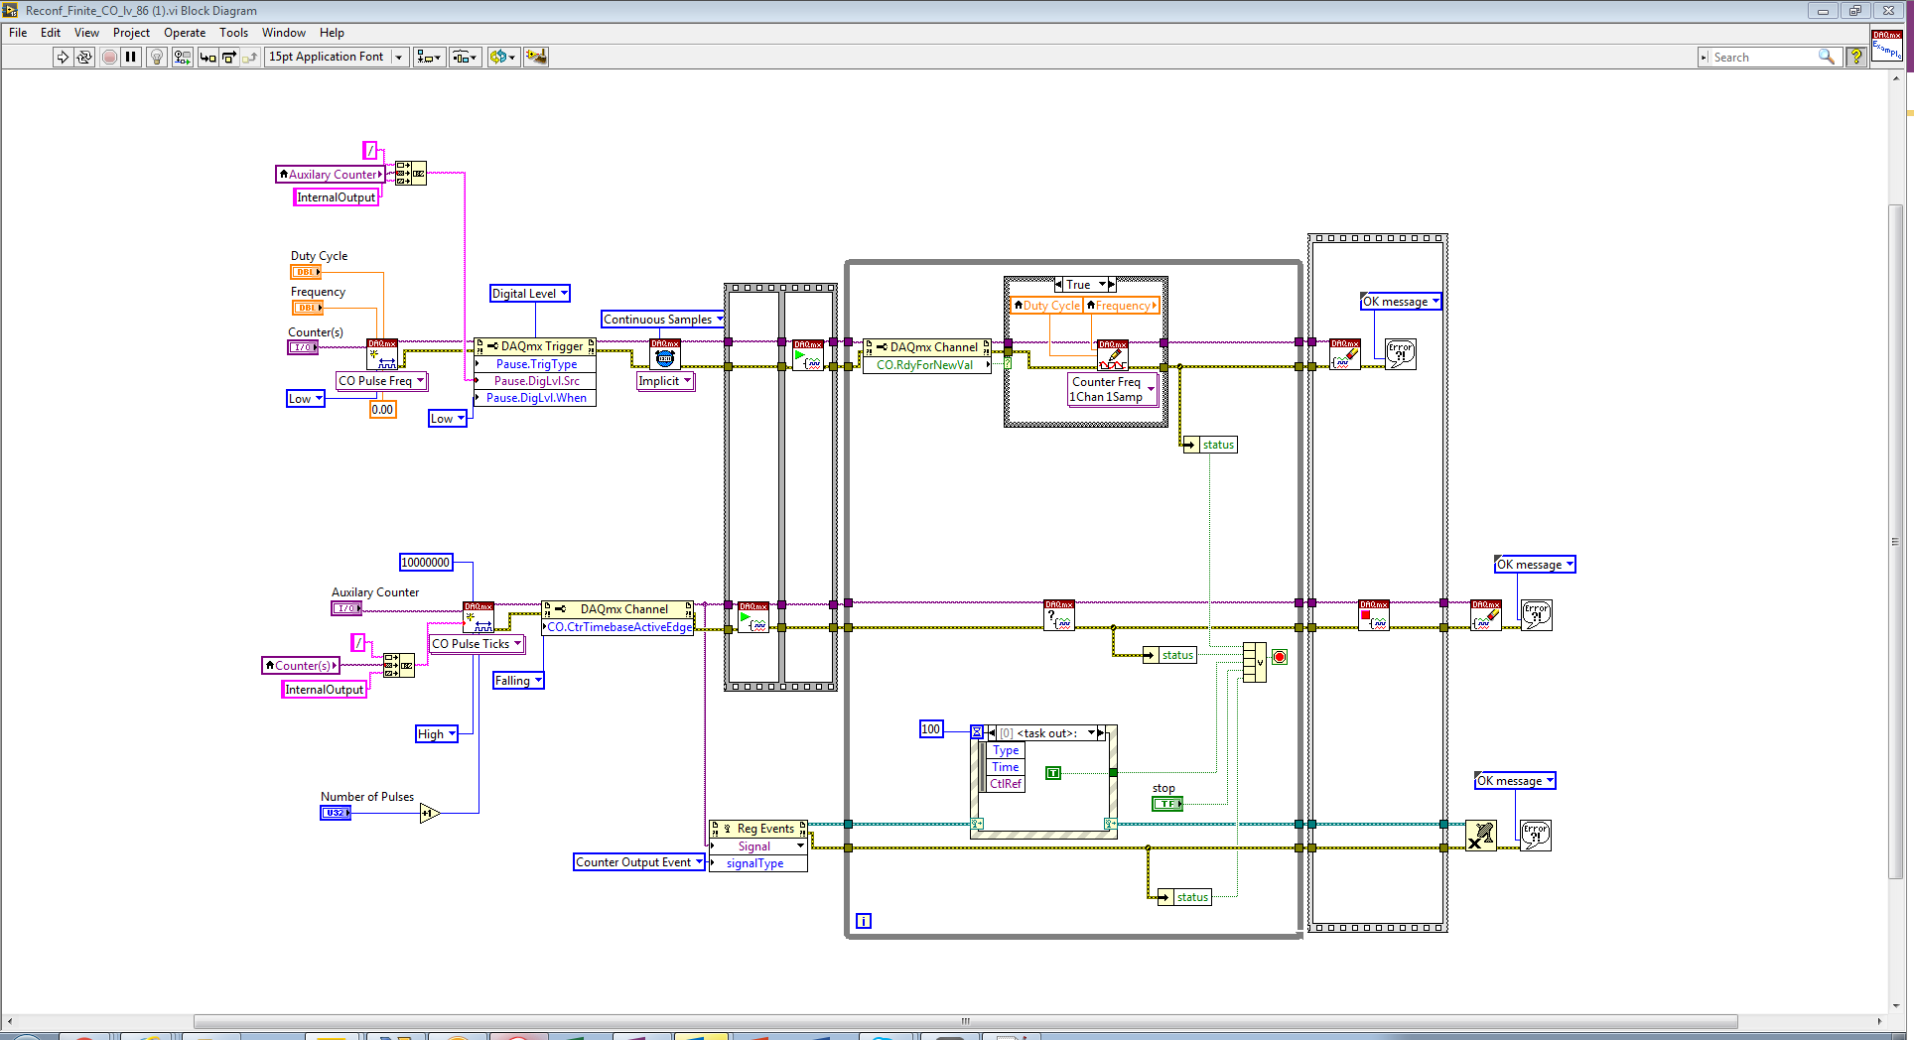Open the View menu

pyautogui.click(x=86, y=33)
